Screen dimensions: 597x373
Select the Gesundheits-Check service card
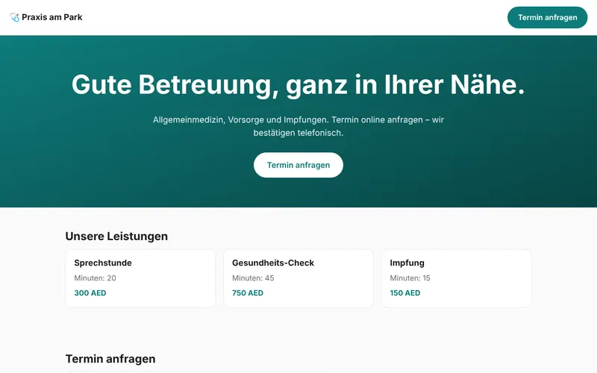[x=298, y=278]
